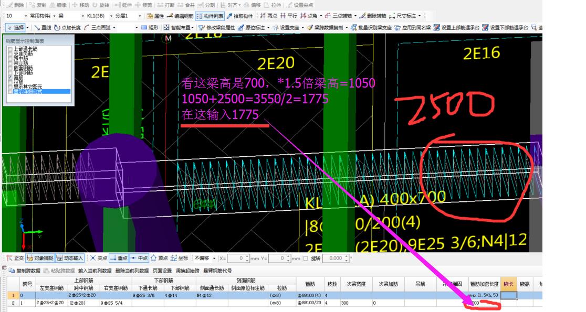The image size is (586, 312).
Task: Activate the 拾取构件 pick tool
Action: pos(240,16)
